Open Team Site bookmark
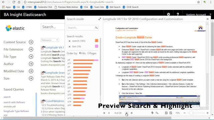Viewport: 214px width, 120px height. 97,7
